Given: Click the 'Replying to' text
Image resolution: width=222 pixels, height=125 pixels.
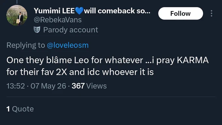Looking at the screenshot, I should (x=25, y=45).
